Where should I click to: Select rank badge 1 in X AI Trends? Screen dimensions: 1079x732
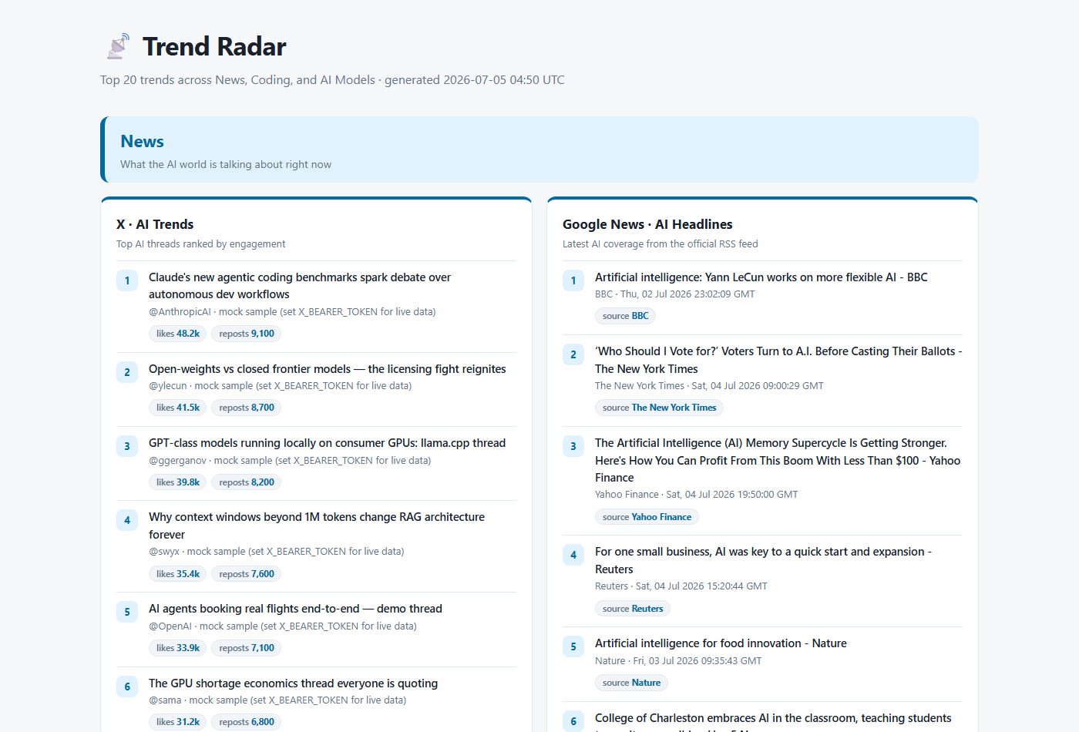(127, 280)
